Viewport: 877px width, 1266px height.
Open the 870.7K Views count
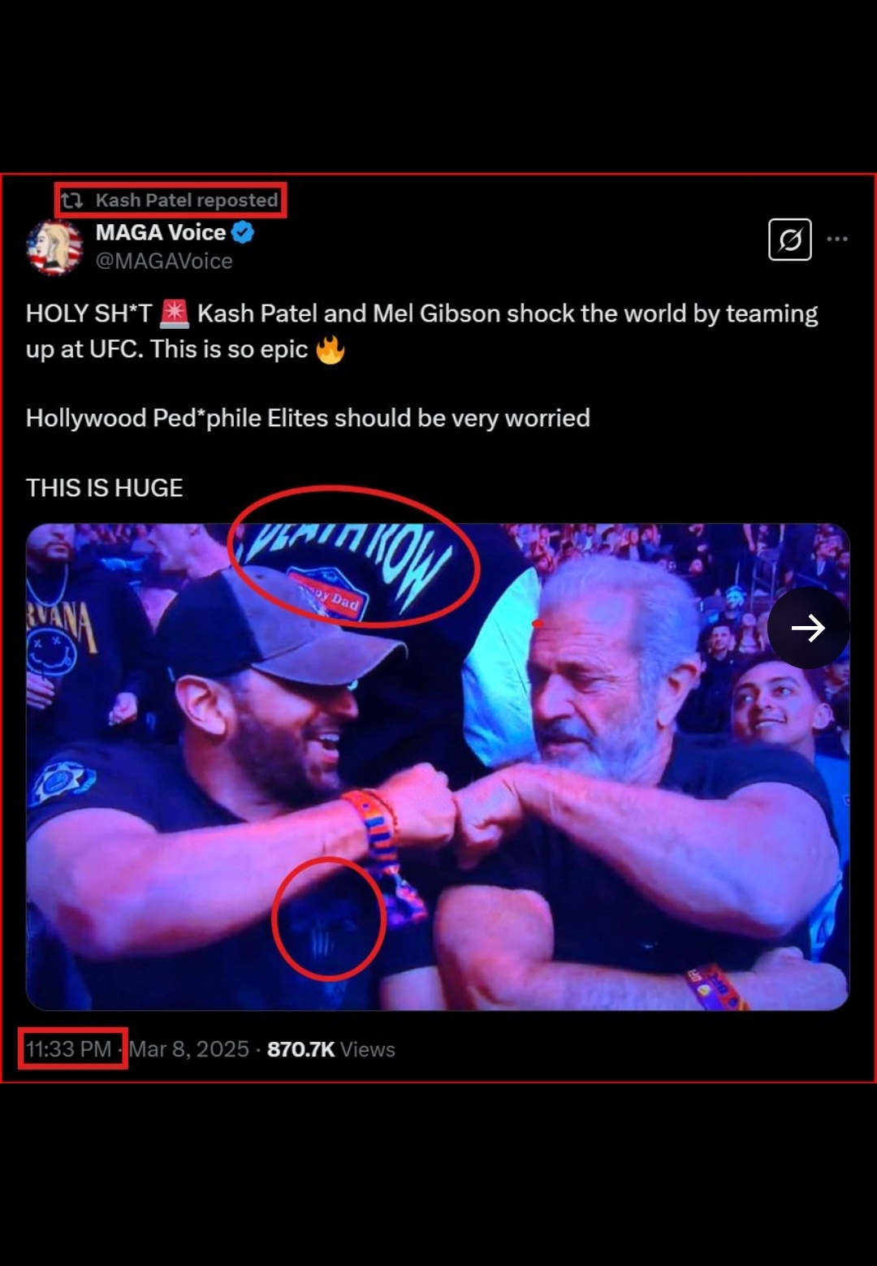tap(331, 1049)
